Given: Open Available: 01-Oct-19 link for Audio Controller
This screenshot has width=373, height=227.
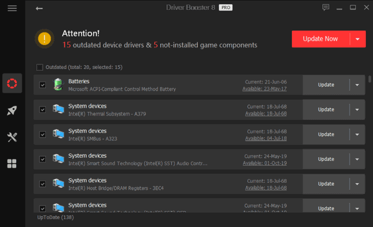Looking at the screenshot, I should pos(265,163).
